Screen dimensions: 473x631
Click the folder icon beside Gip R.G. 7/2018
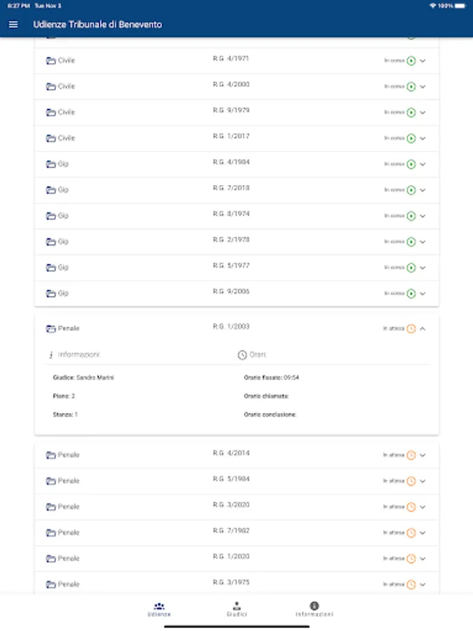click(50, 190)
